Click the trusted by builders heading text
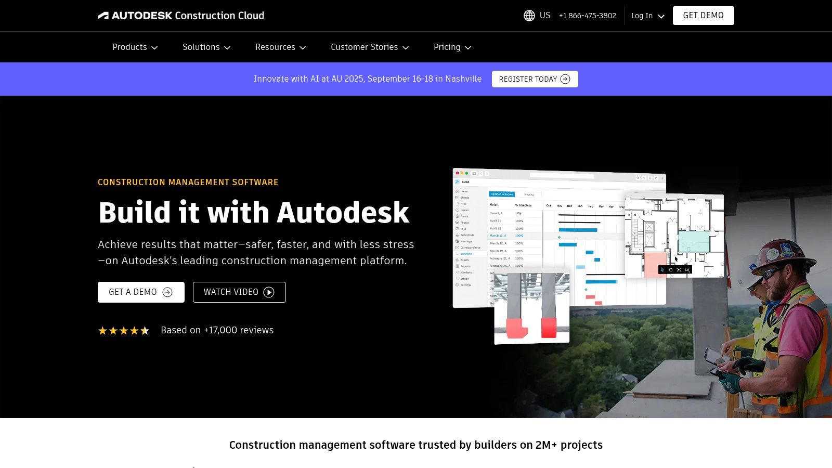 coord(416,445)
